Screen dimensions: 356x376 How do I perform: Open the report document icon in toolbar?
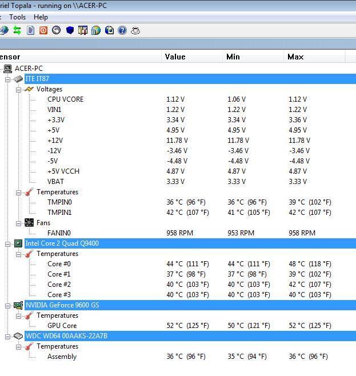pyautogui.click(x=30, y=30)
